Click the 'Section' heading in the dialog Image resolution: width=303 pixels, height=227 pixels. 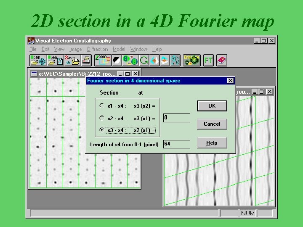[109, 92]
